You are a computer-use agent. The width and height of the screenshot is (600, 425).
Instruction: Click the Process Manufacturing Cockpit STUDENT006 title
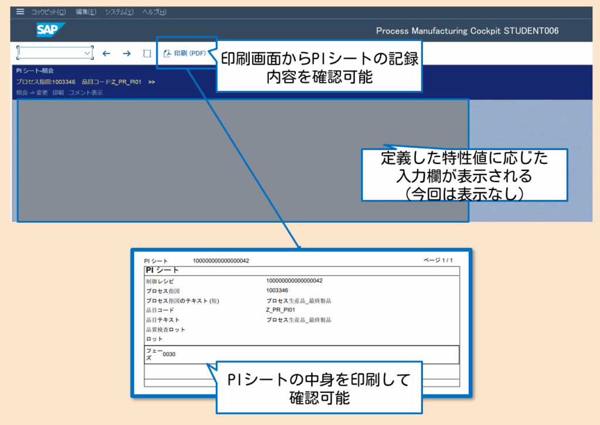(x=467, y=31)
